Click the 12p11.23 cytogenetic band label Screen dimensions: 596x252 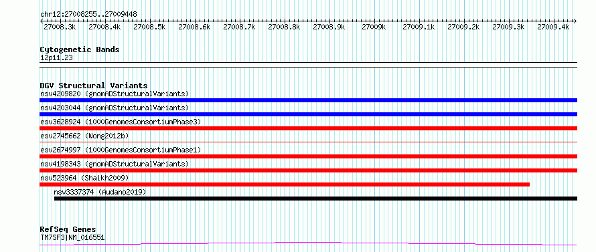(x=57, y=58)
